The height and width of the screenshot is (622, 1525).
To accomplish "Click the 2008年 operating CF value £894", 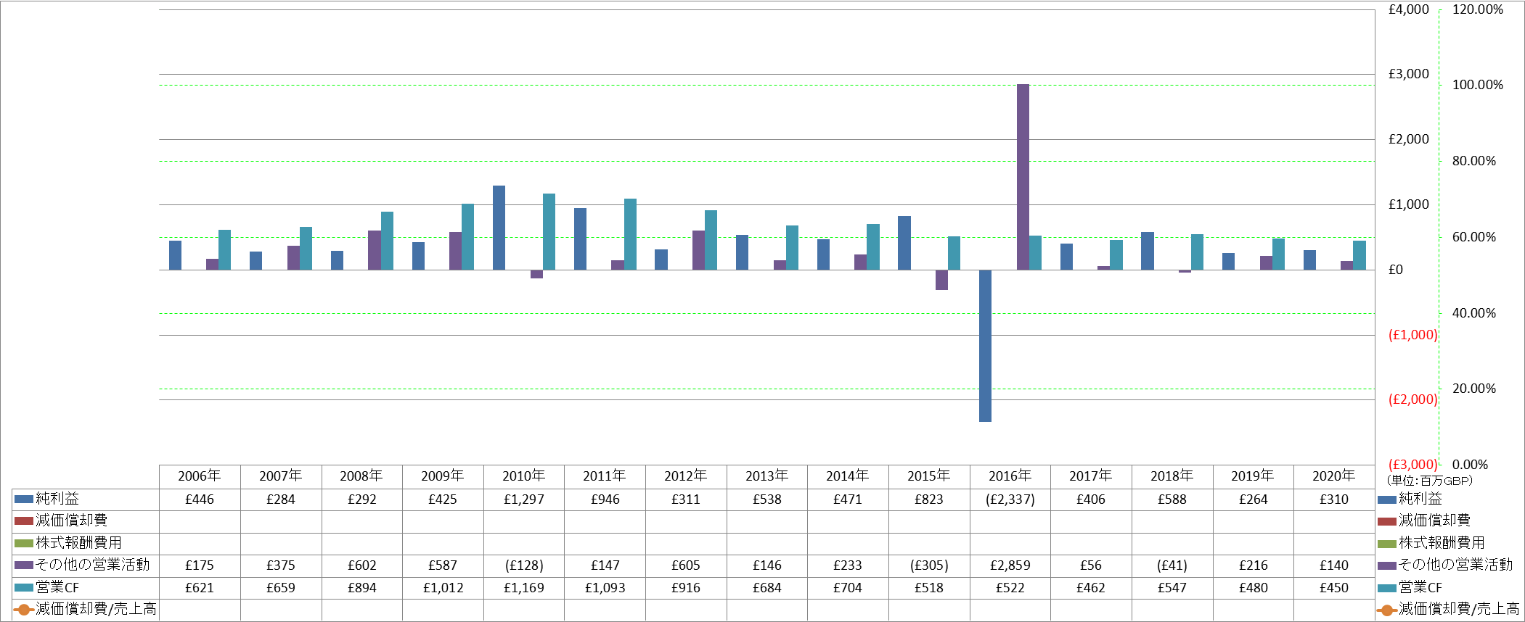I will pyautogui.click(x=361, y=588).
